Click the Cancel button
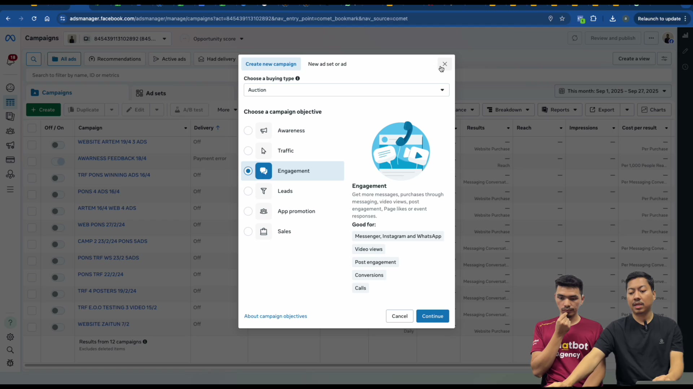693x389 pixels. click(400, 316)
